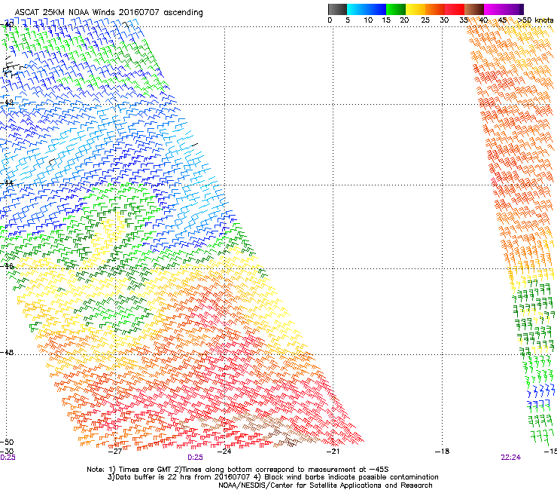Click the -27 longitude axis label
Screen dimensions: 557x490
coord(115,452)
